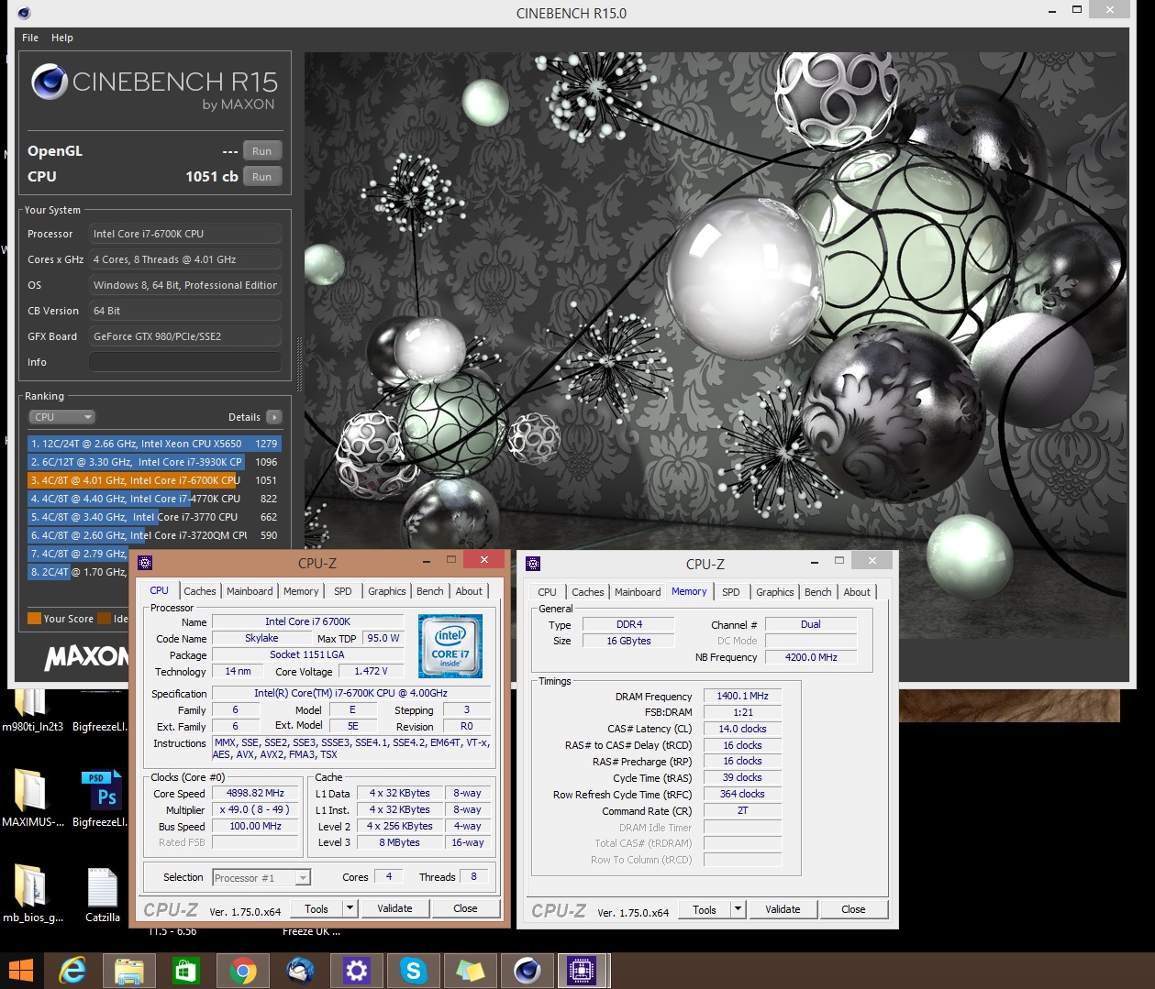Run the CPU benchmark

(x=262, y=177)
